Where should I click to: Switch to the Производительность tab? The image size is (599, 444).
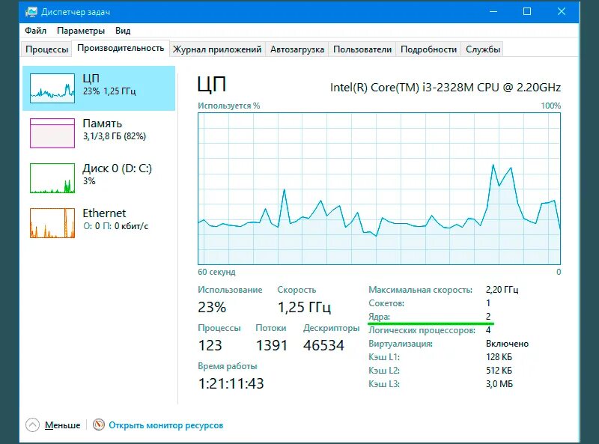pyautogui.click(x=121, y=48)
